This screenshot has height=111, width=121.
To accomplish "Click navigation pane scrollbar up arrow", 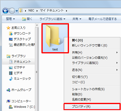I will (37, 25).
